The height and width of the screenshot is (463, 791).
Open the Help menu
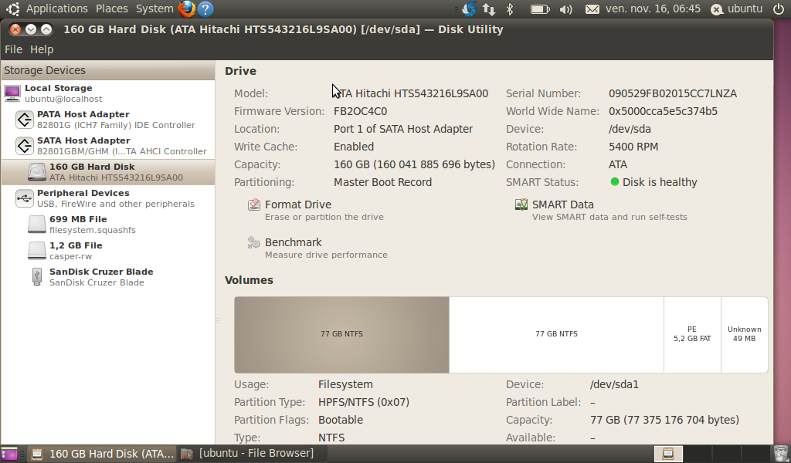[42, 49]
